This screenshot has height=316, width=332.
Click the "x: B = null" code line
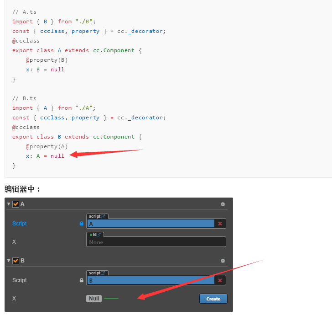pos(45,70)
